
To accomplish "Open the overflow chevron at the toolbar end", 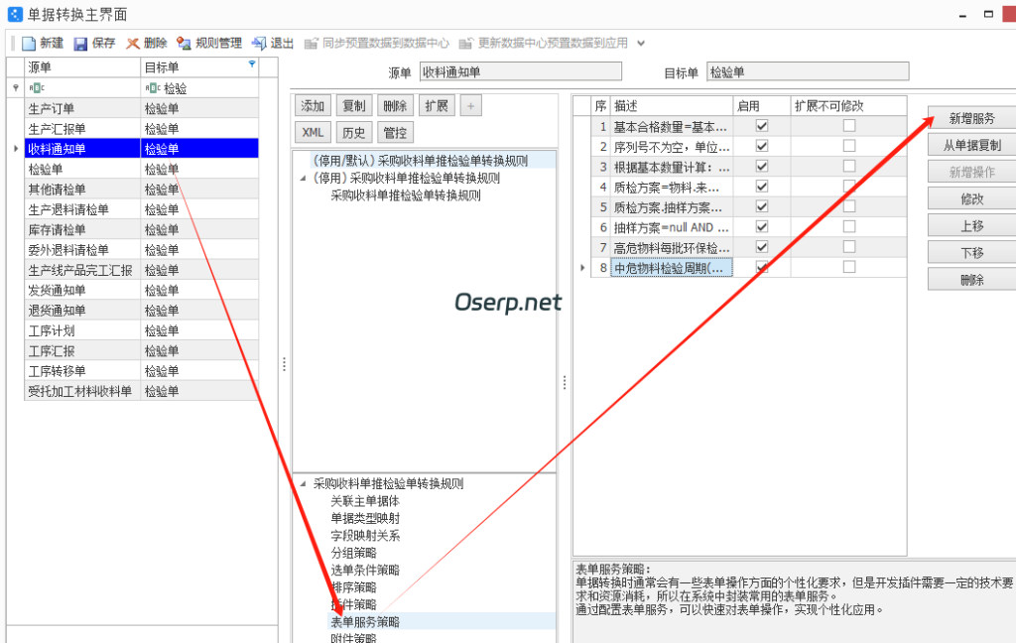I will coord(641,44).
